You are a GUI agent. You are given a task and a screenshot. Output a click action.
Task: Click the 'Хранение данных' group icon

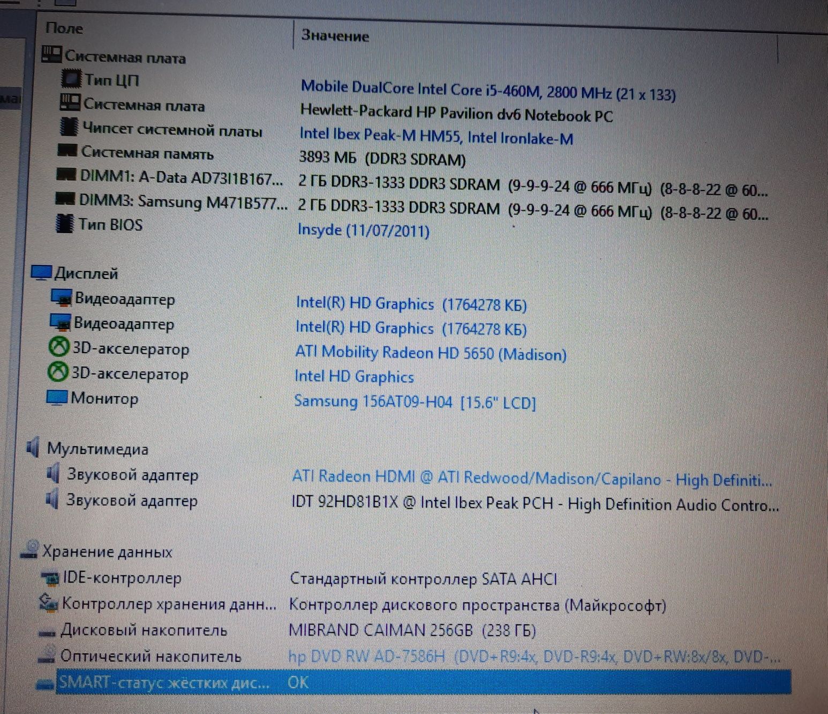[30, 549]
